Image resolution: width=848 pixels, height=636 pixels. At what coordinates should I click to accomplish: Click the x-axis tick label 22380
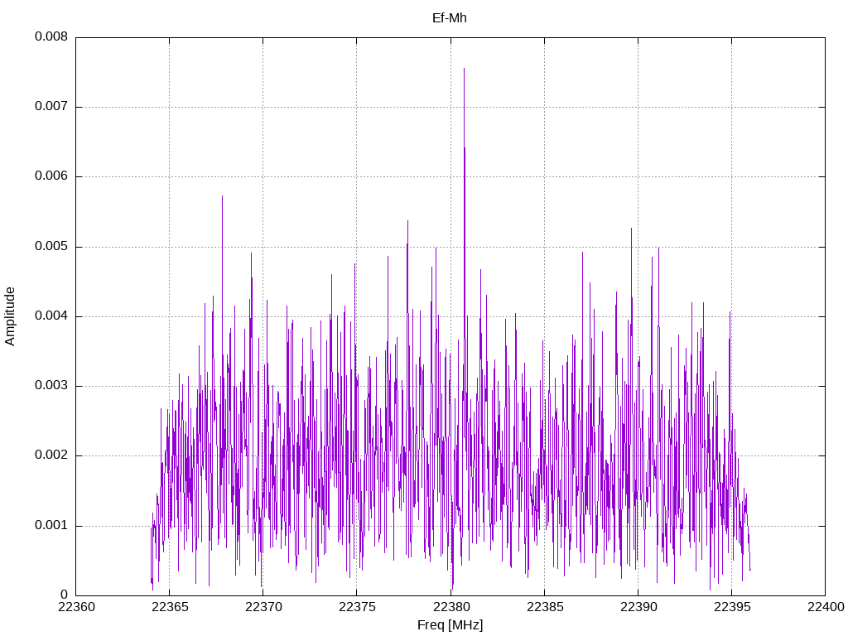point(450,607)
